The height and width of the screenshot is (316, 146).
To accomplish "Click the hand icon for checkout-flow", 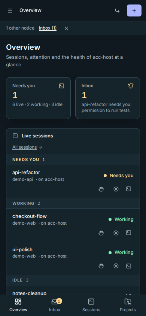I will (101, 233).
